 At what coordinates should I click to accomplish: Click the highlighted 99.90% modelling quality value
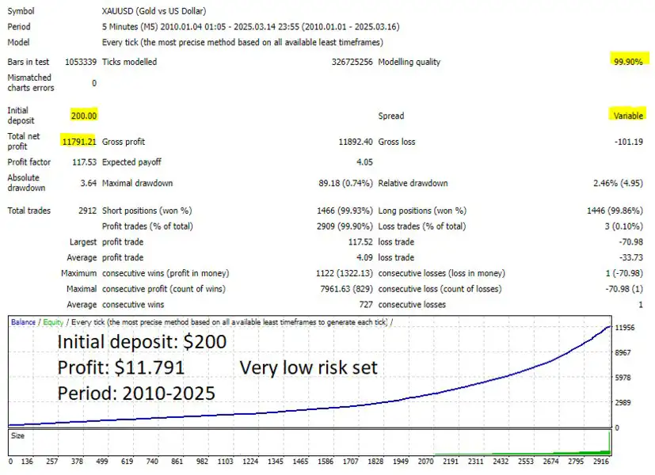pyautogui.click(x=626, y=62)
